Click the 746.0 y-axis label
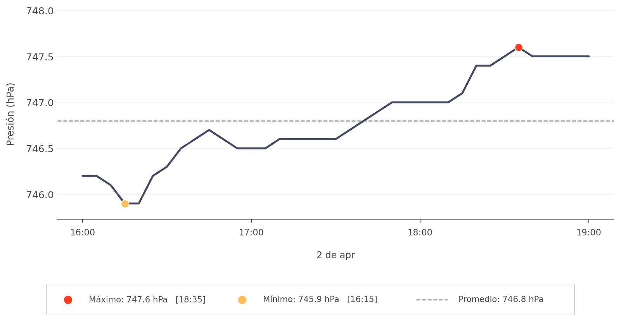 [x=40, y=194]
